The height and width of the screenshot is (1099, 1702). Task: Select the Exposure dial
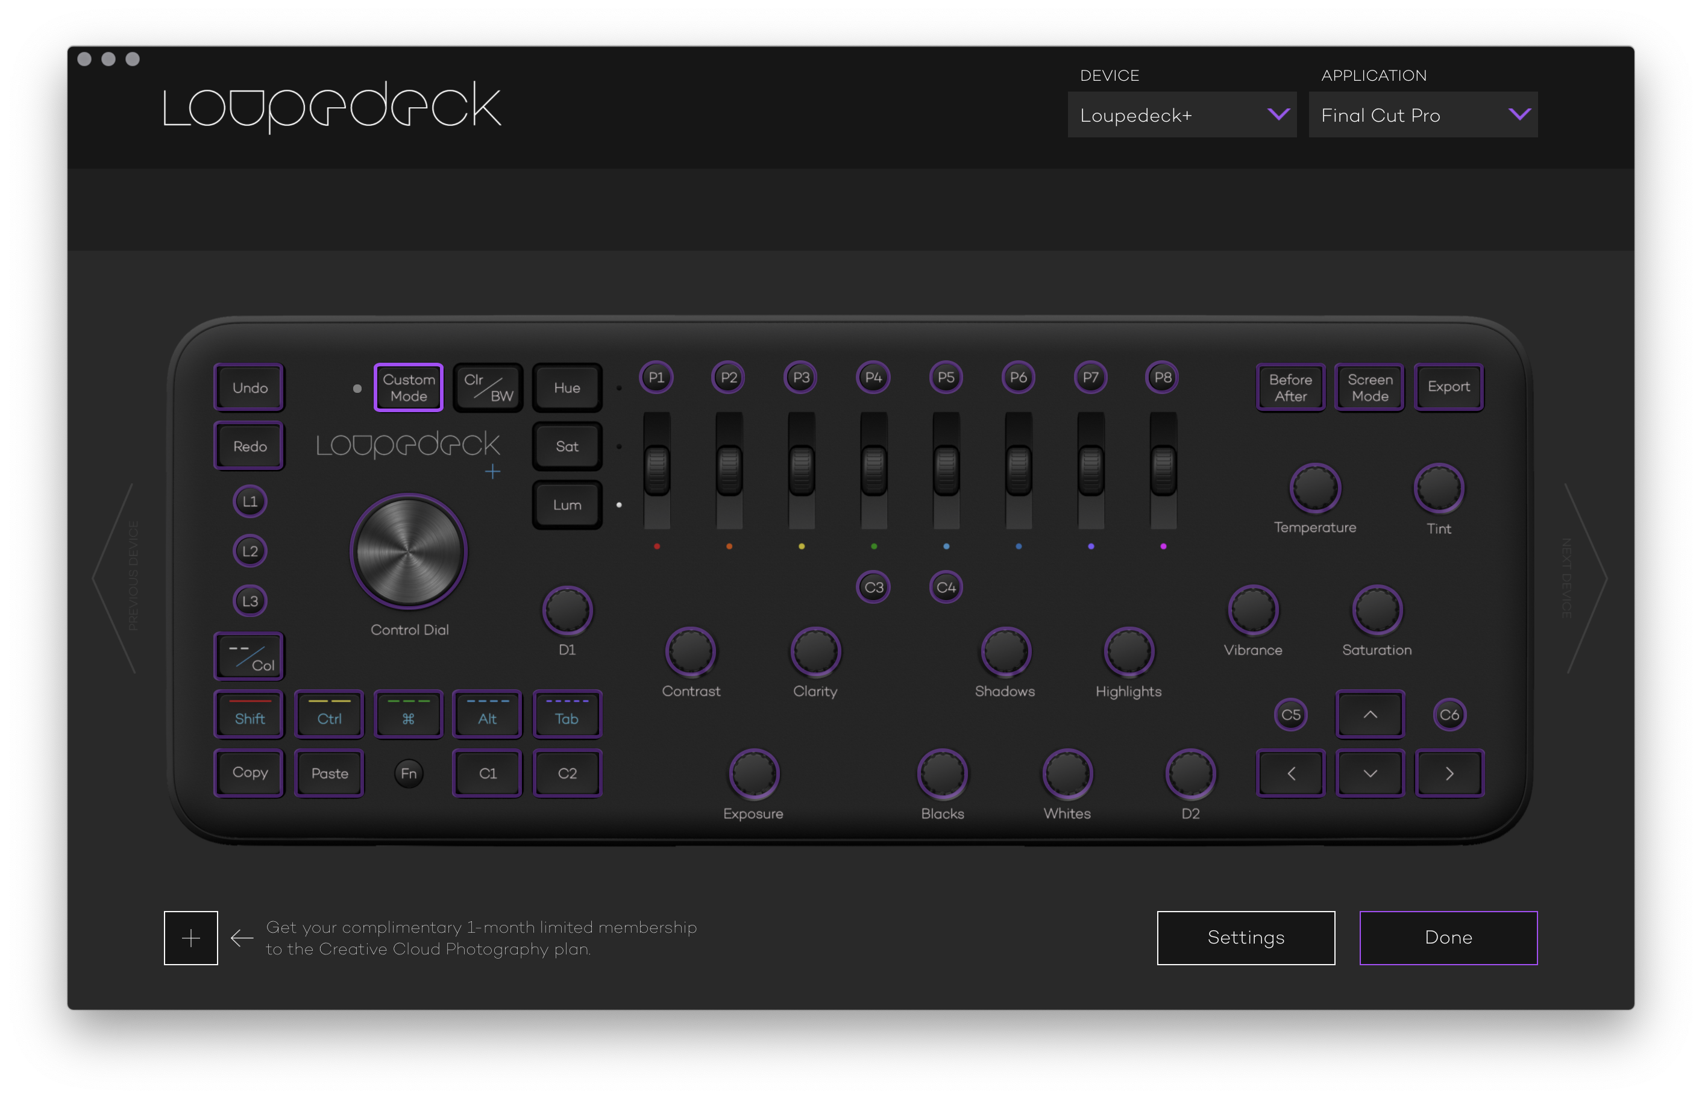753,774
